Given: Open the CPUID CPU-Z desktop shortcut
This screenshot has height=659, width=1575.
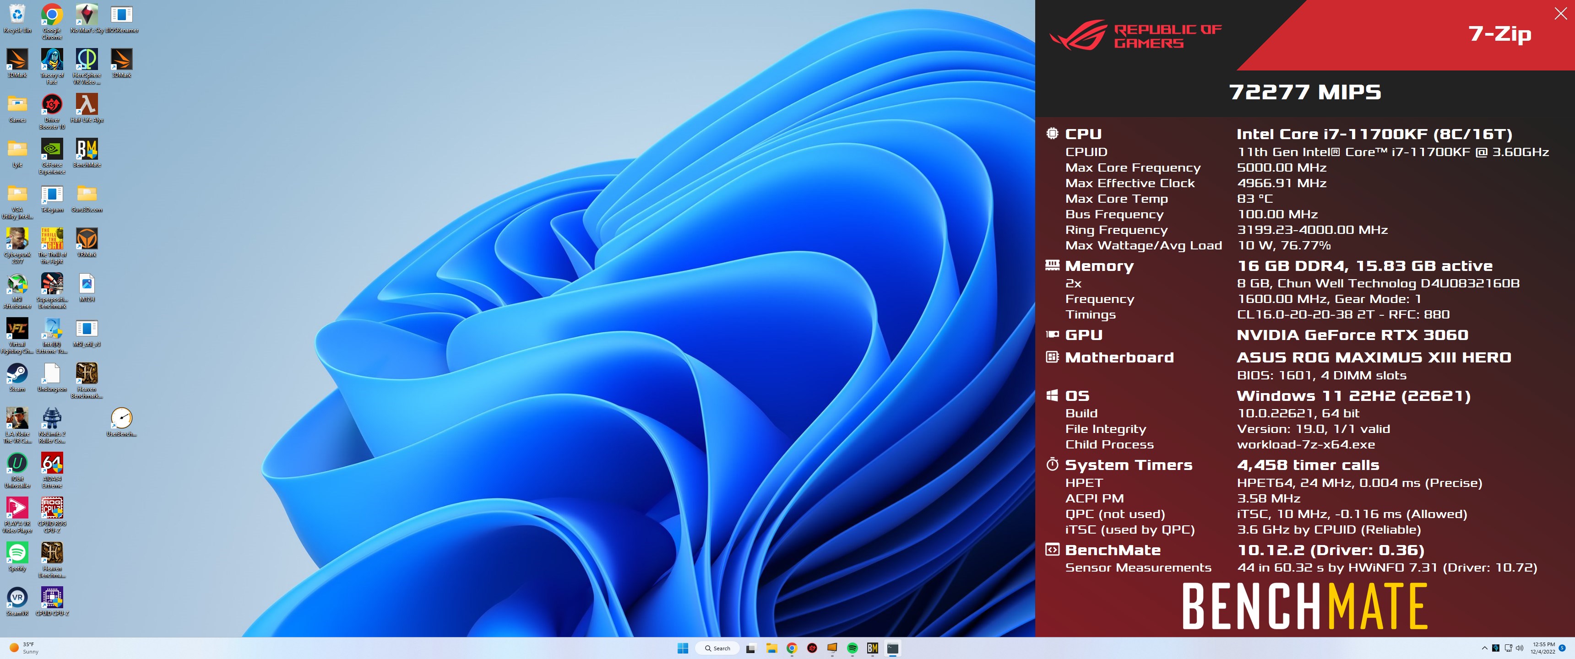Looking at the screenshot, I should (x=52, y=601).
